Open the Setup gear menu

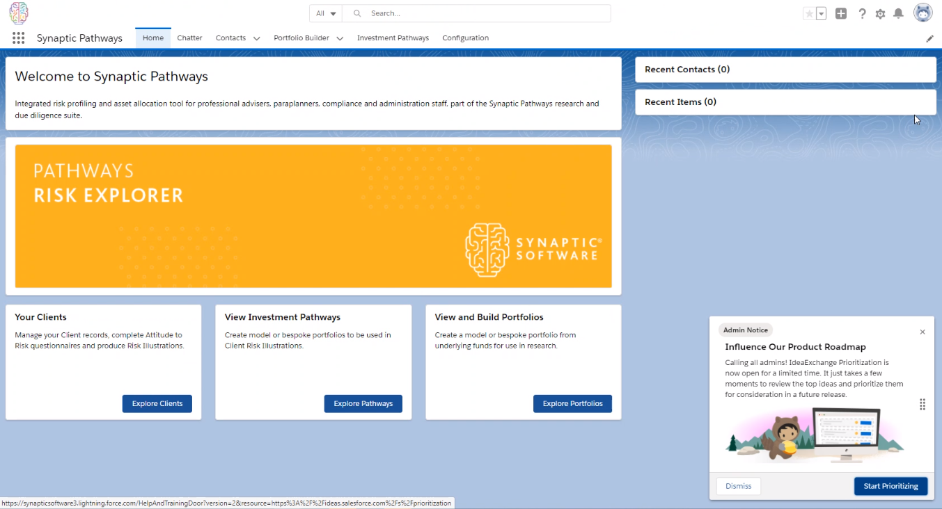pyautogui.click(x=880, y=14)
